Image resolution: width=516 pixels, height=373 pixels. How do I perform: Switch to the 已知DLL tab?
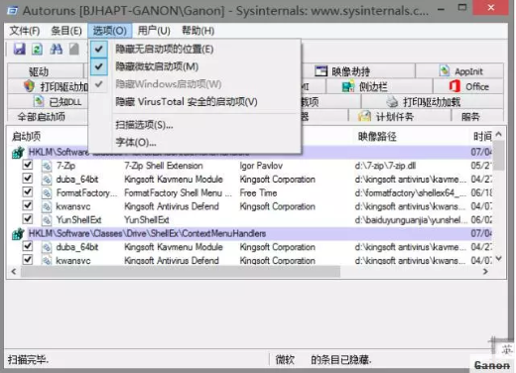pos(48,102)
